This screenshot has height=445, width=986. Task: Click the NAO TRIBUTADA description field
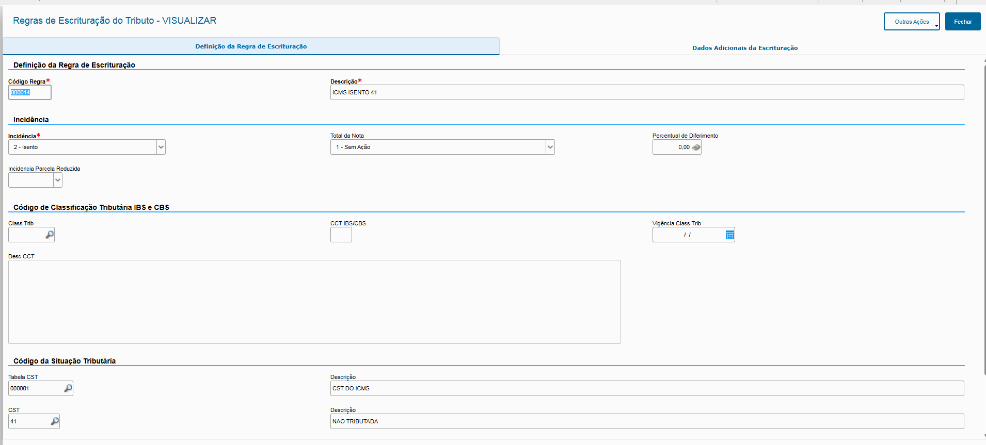646,421
